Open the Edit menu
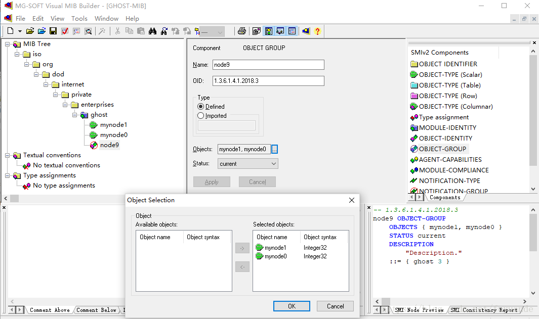Screen dimensions: 539x319 [x=38, y=19]
